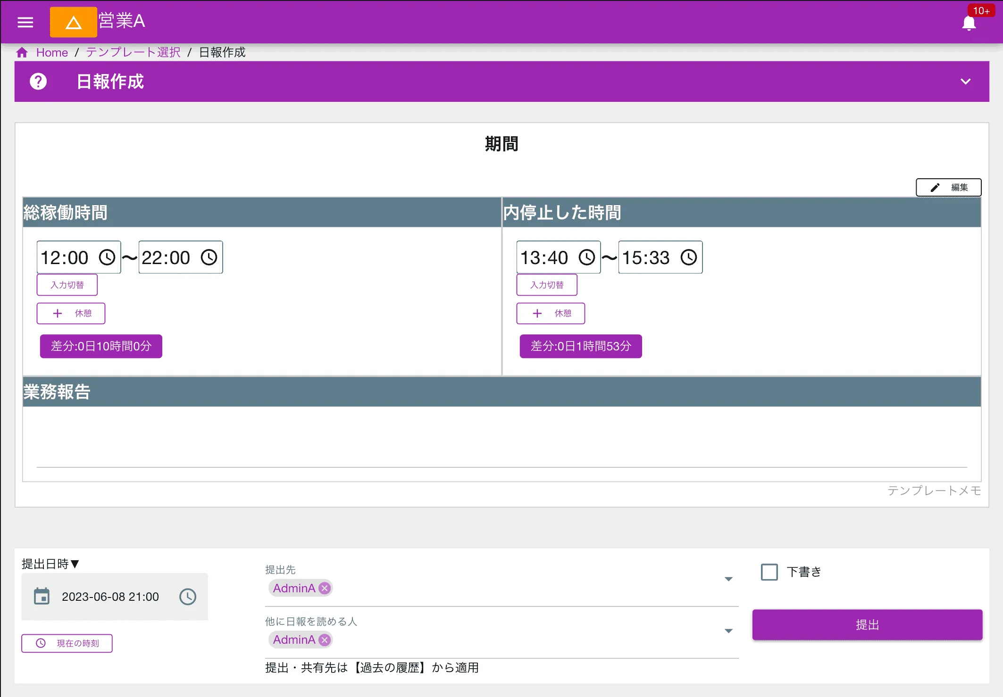Click the help question mark icon
The image size is (1003, 697).
(38, 82)
